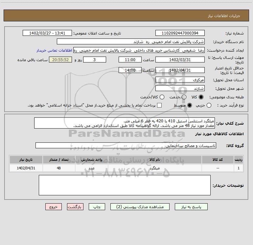The image size is (253, 245).
Task: Click the اطلاعات کالاهای مورد نیاز section title
Action: [x=219, y=134]
